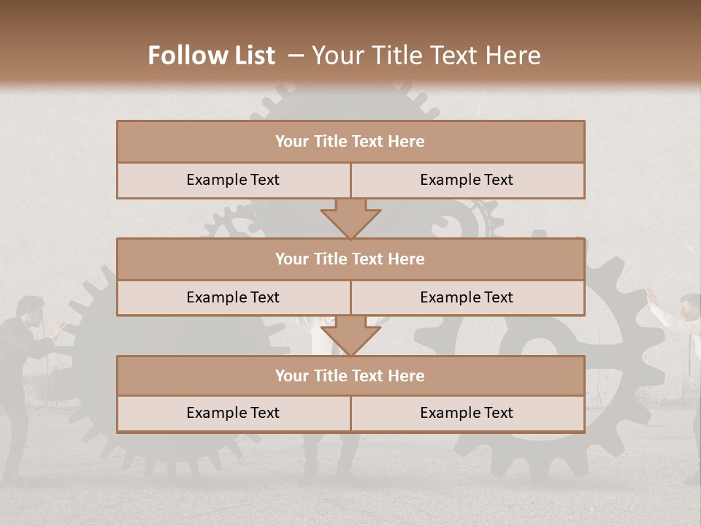Click the Follow List slide title text
The image size is (701, 526).
click(x=344, y=55)
